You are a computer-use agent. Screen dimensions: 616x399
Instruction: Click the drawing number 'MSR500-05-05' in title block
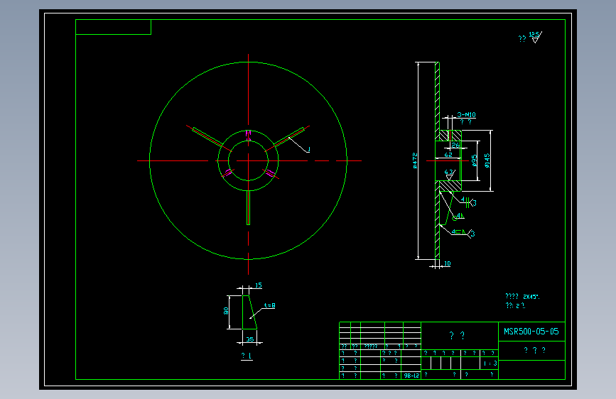[x=531, y=332]
